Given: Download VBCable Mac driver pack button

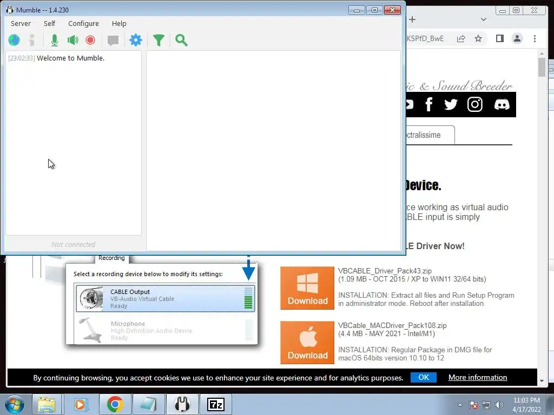Looking at the screenshot, I should point(307,342).
